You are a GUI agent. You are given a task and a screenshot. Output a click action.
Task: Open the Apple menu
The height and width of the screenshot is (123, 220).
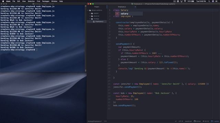(3, 1)
